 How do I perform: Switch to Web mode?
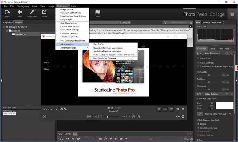[202, 14]
